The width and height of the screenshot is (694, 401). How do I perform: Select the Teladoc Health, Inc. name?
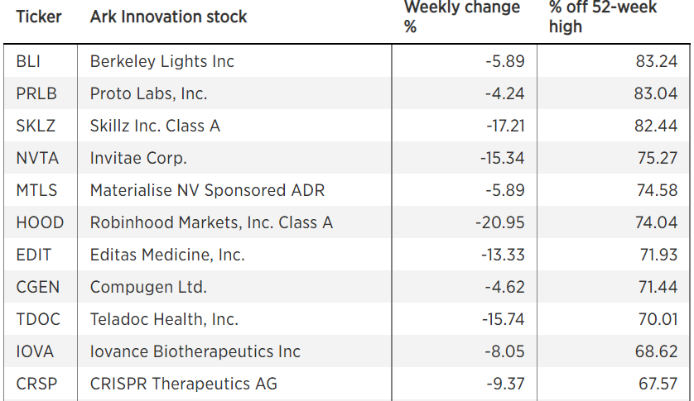click(164, 319)
